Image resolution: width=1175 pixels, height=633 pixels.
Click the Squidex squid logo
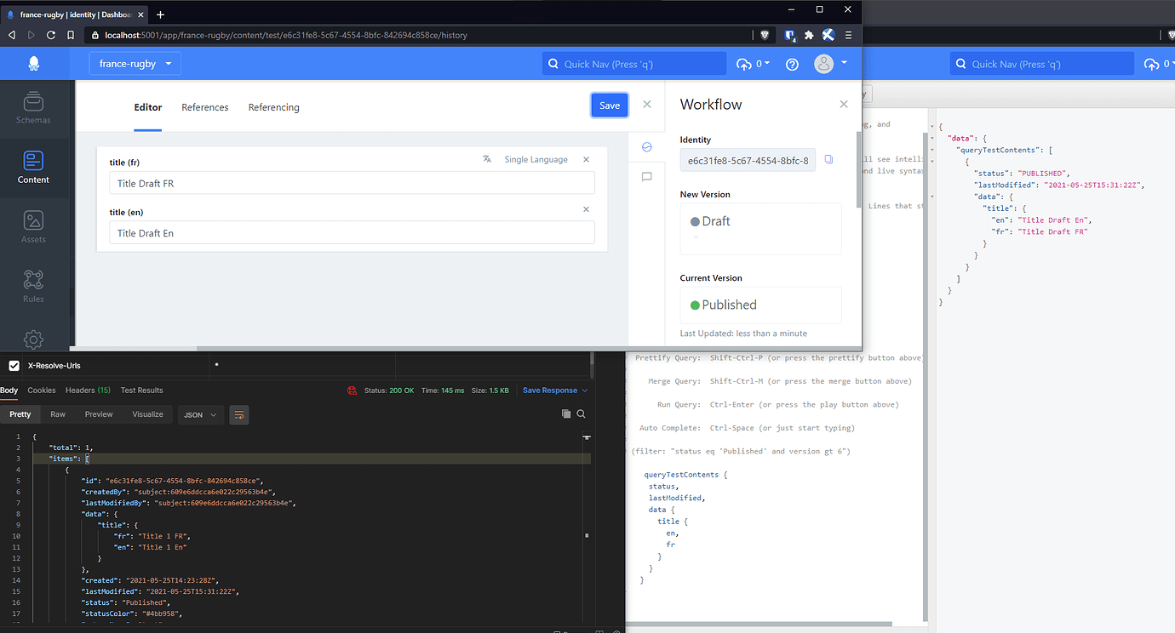coord(34,64)
